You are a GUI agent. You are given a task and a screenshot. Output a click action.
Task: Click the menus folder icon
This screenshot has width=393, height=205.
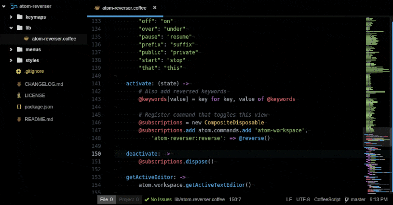click(20, 49)
